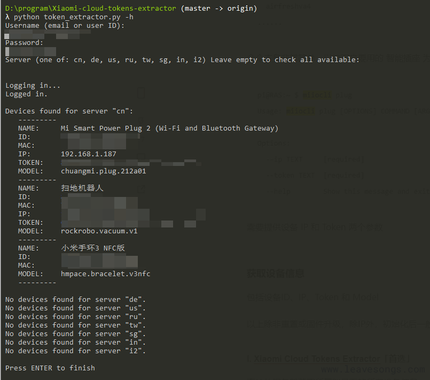The image size is (430, 380).
Task: Click the (master -> origin) branch indicator
Action: [219, 8]
